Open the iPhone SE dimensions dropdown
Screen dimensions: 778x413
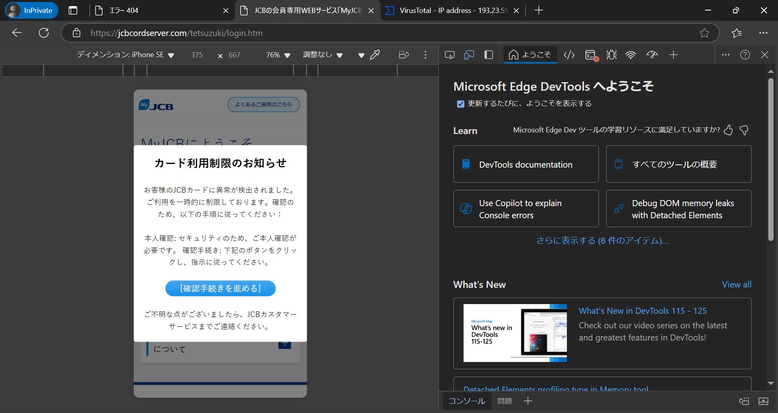[126, 55]
